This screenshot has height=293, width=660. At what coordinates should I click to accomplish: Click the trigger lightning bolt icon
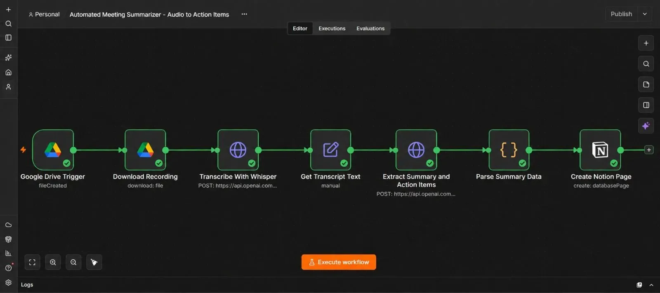coord(23,150)
